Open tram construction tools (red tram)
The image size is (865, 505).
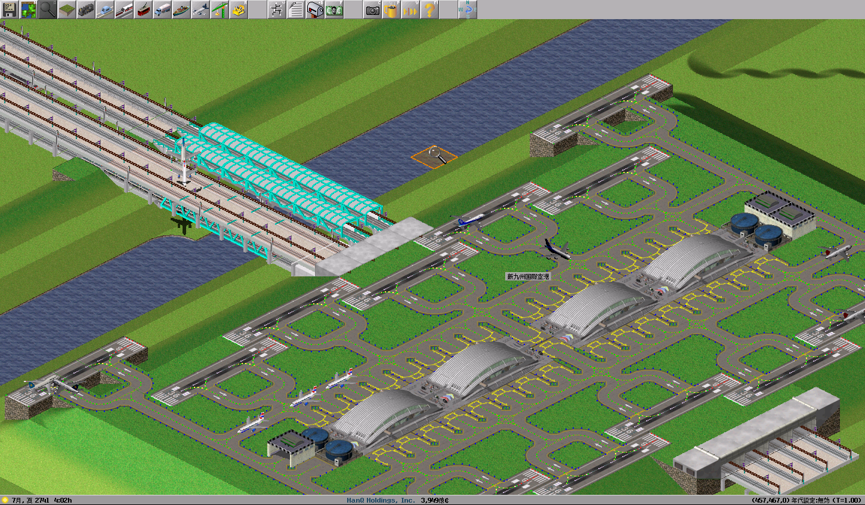[x=143, y=10]
